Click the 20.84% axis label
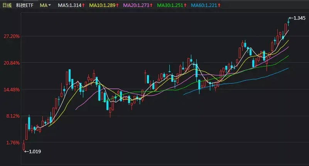This screenshot has width=309, height=166. 11,63
